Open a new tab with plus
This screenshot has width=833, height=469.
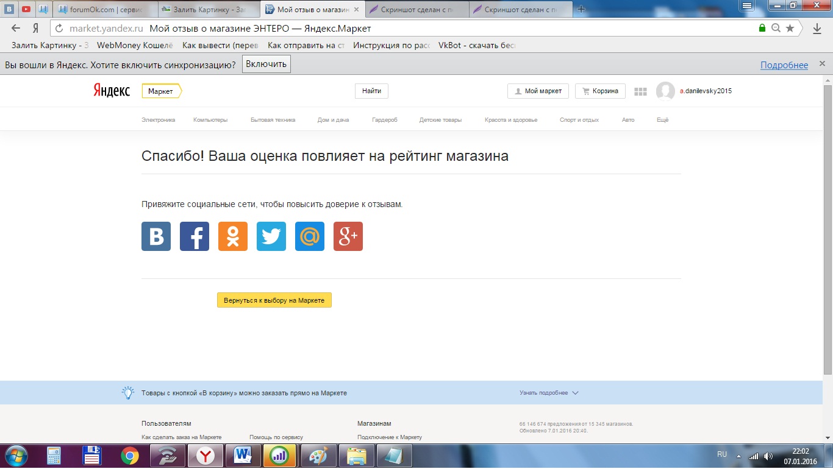coord(581,9)
